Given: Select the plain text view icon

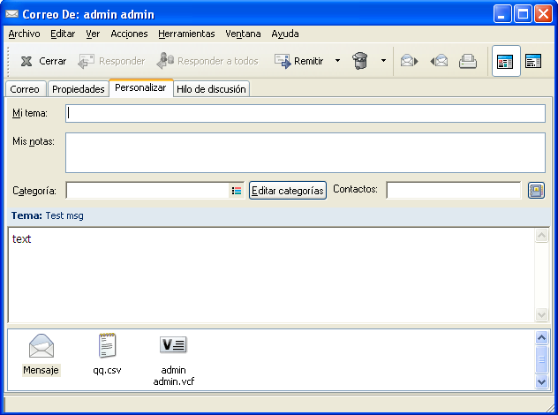Looking at the screenshot, I should coord(533,61).
